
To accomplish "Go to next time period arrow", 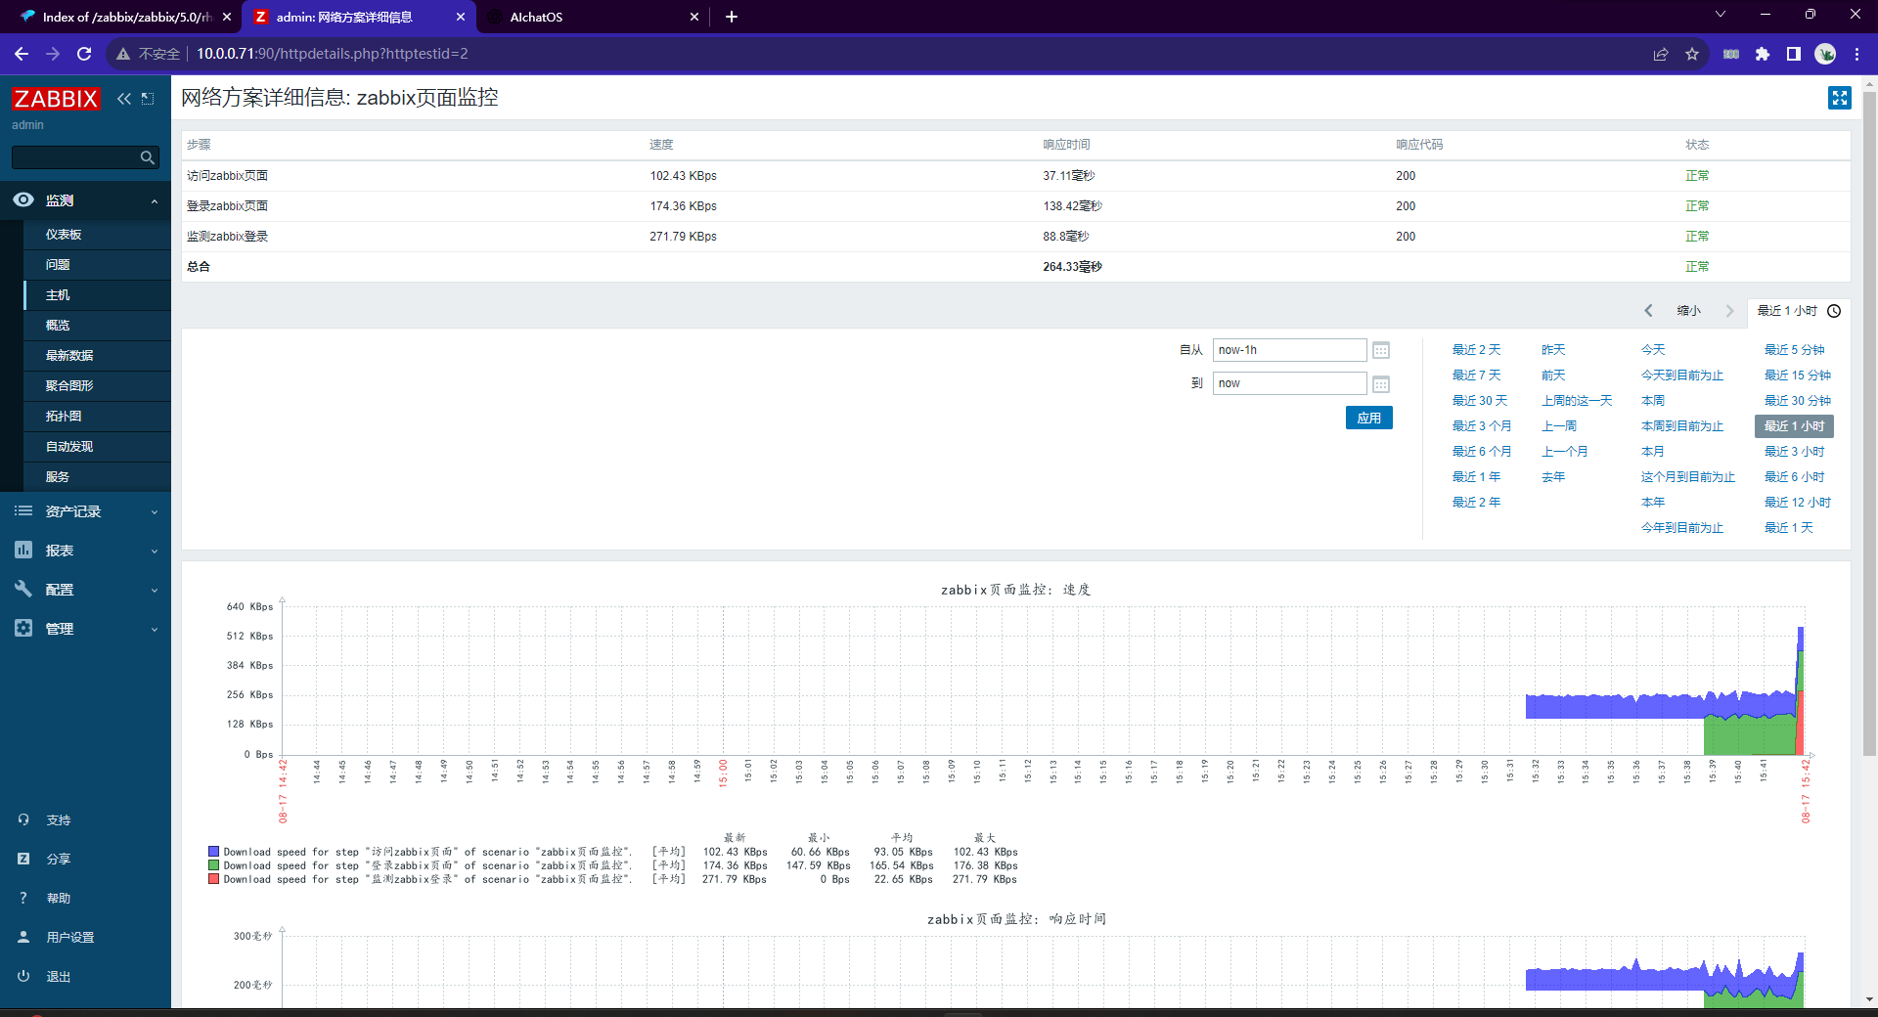I will tap(1729, 311).
